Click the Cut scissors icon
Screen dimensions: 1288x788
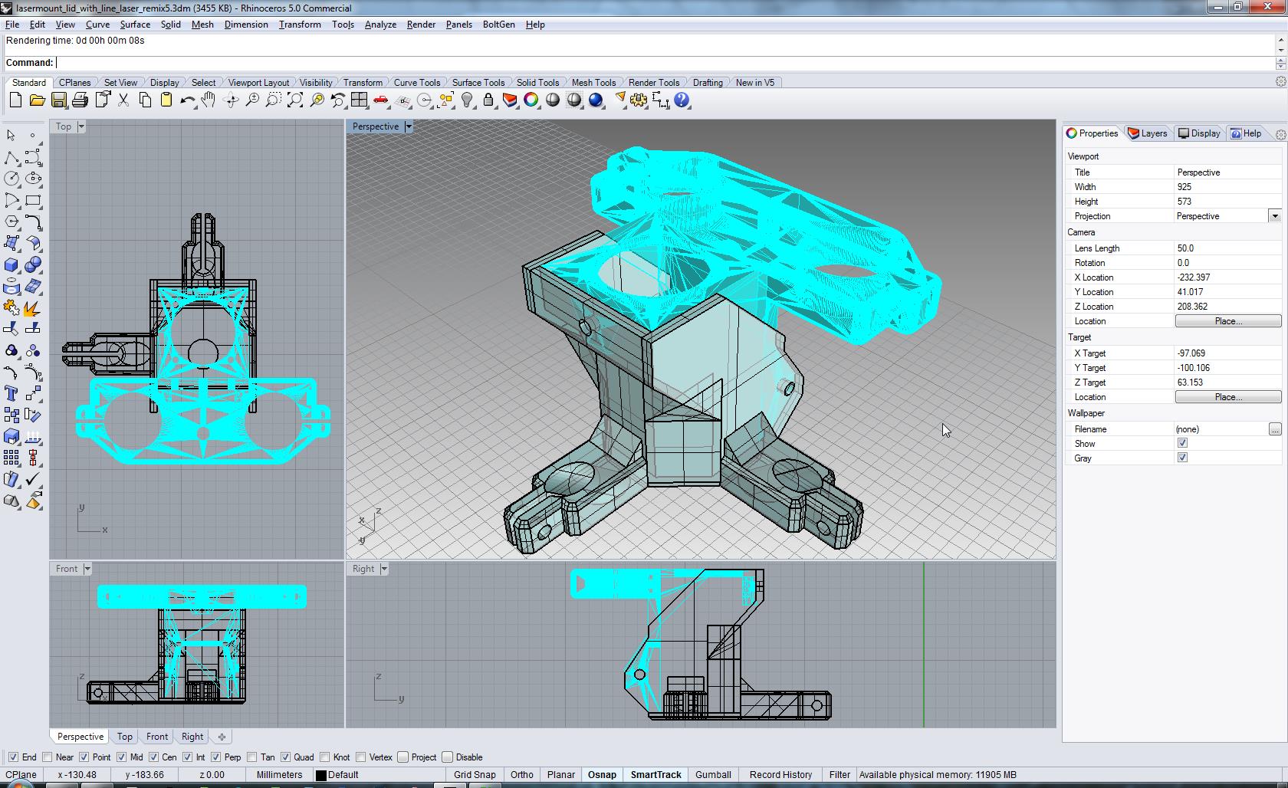123,100
